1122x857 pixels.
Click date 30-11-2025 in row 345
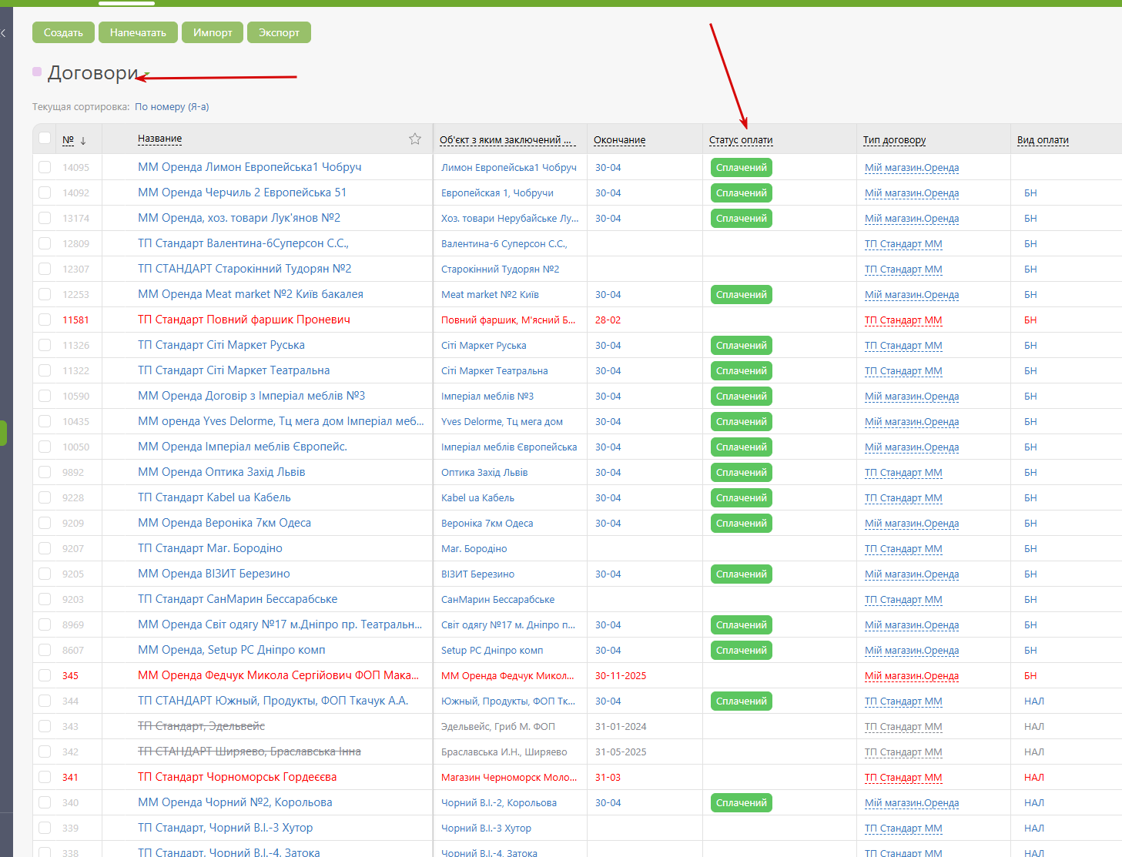[x=621, y=676]
